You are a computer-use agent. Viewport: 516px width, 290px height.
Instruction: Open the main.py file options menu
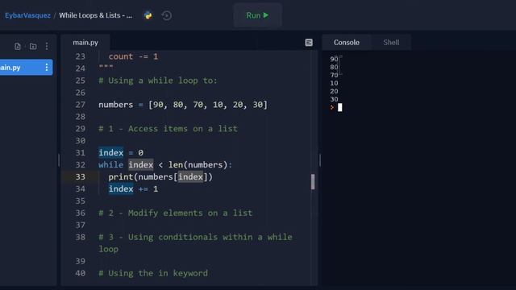pos(47,68)
